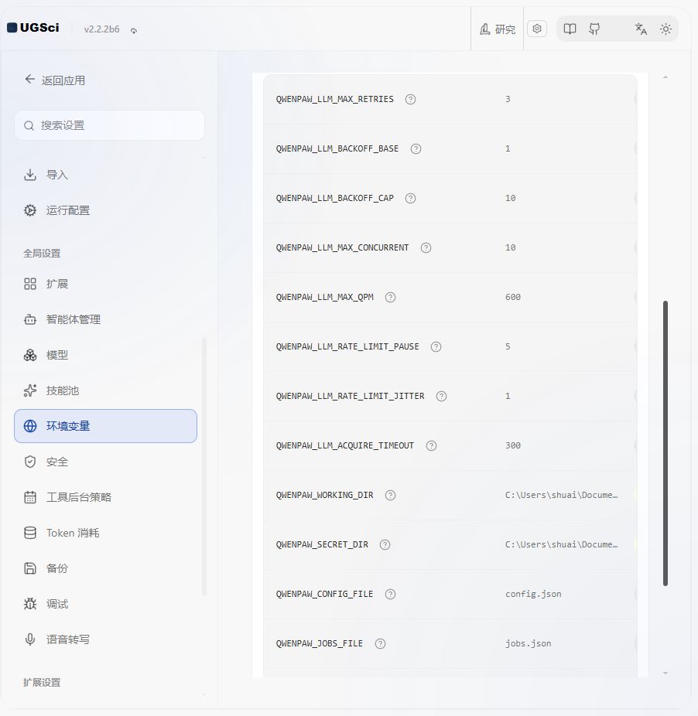Click QWENPAW_LLM_MAX_QPM variable name
698x716 pixels.
point(324,297)
